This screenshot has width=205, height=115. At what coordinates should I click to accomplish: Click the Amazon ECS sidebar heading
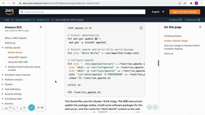13,27
